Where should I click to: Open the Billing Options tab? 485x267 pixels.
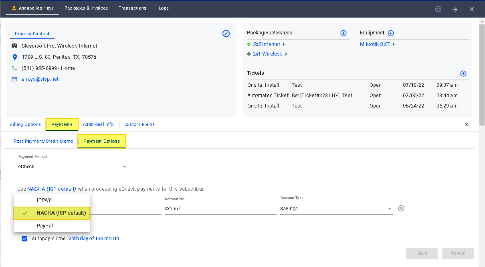[25, 124]
